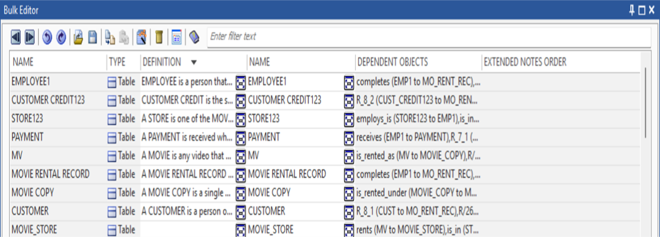Click the Bulk Editor title text
660x237 pixels.
[21, 10]
